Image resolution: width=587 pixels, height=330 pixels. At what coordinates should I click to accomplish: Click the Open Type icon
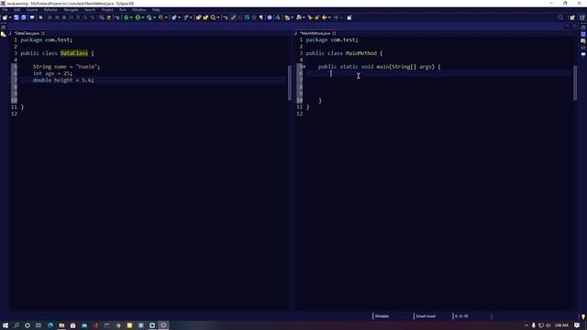(x=198, y=17)
